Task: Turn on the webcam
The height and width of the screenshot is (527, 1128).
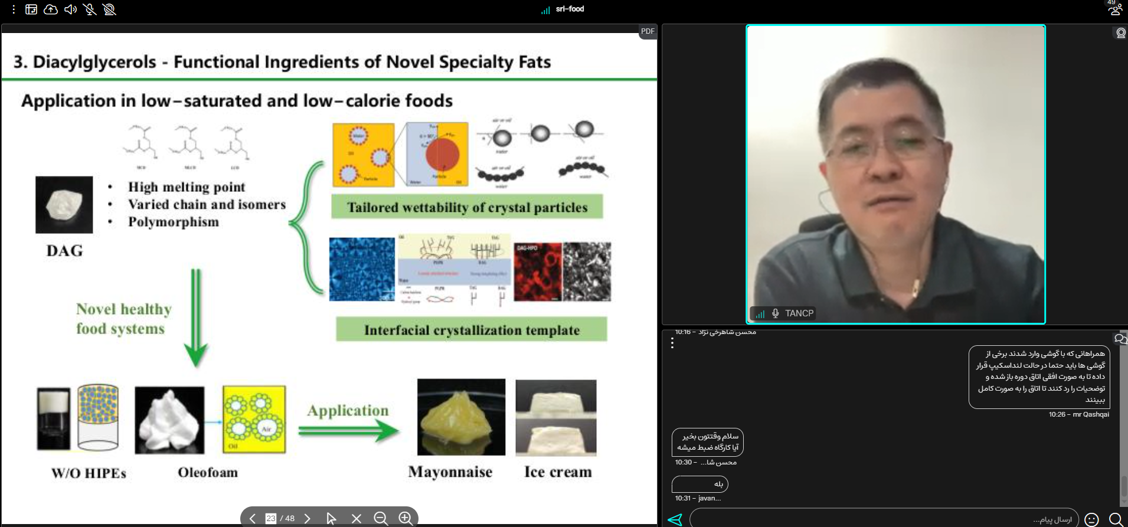Action: coord(109,9)
